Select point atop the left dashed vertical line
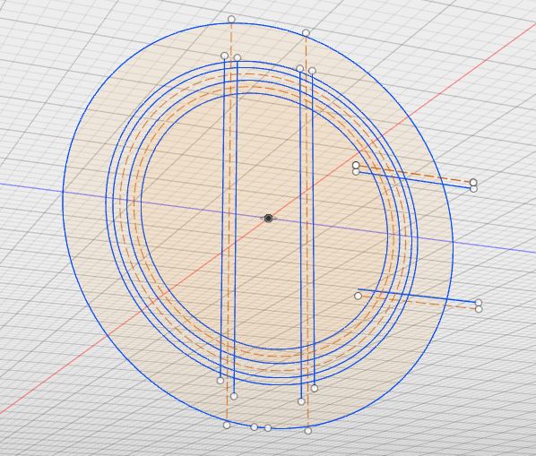 tap(231, 19)
